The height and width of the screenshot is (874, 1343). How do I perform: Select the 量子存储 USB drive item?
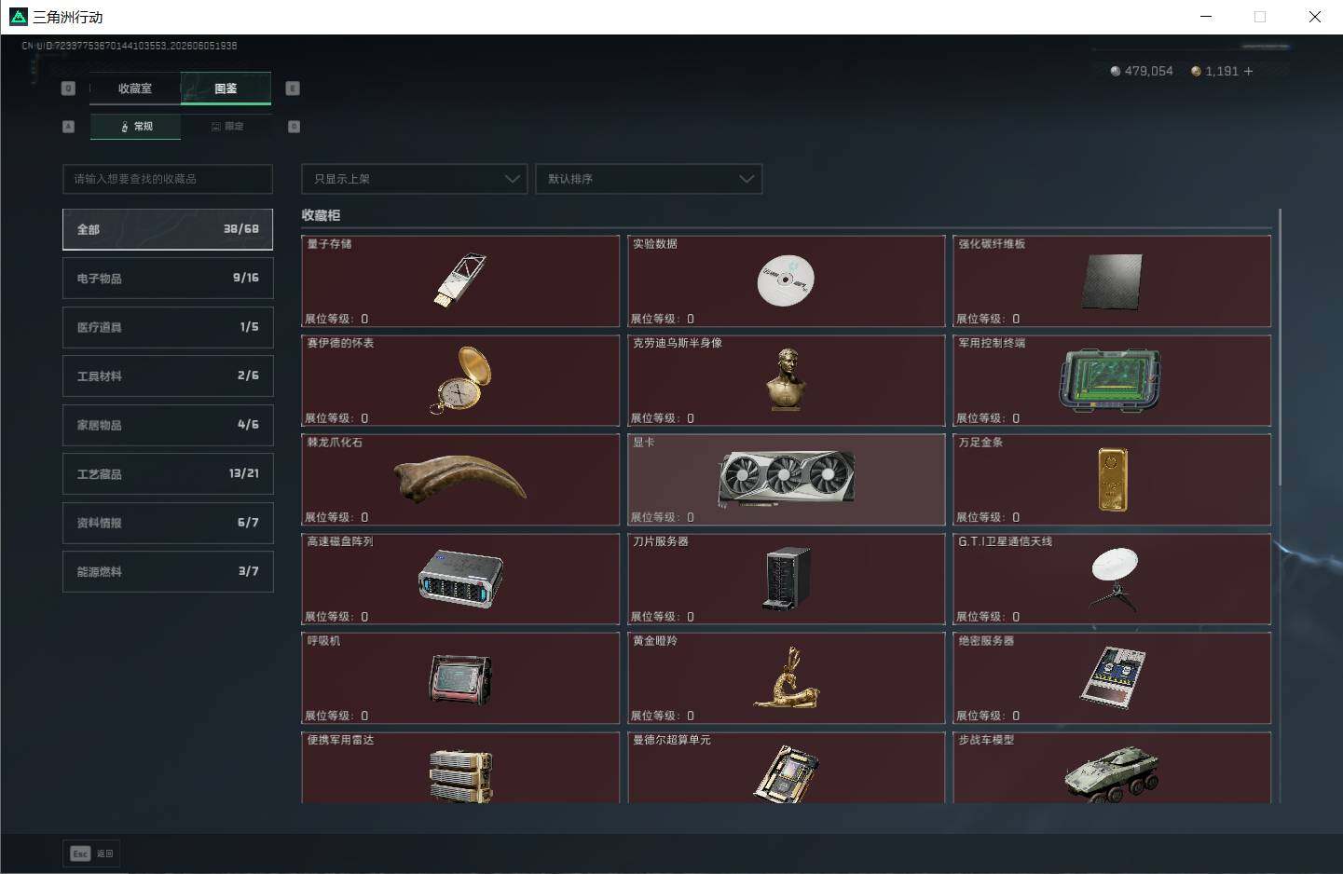tap(460, 280)
